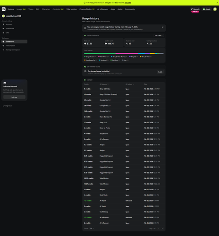Click the coins icon beside On-demand usage is disabled
This screenshot has height=236, width=219.
[x=85, y=71]
